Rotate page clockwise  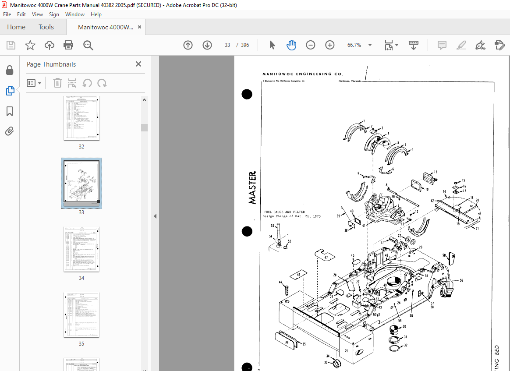(102, 83)
